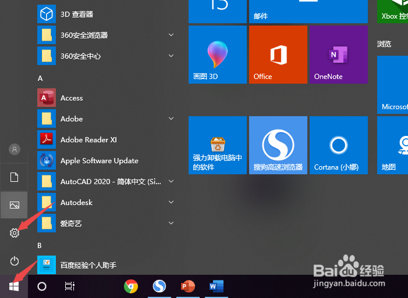Open the Autodesk folder entry
408x298 pixels.
point(104,202)
